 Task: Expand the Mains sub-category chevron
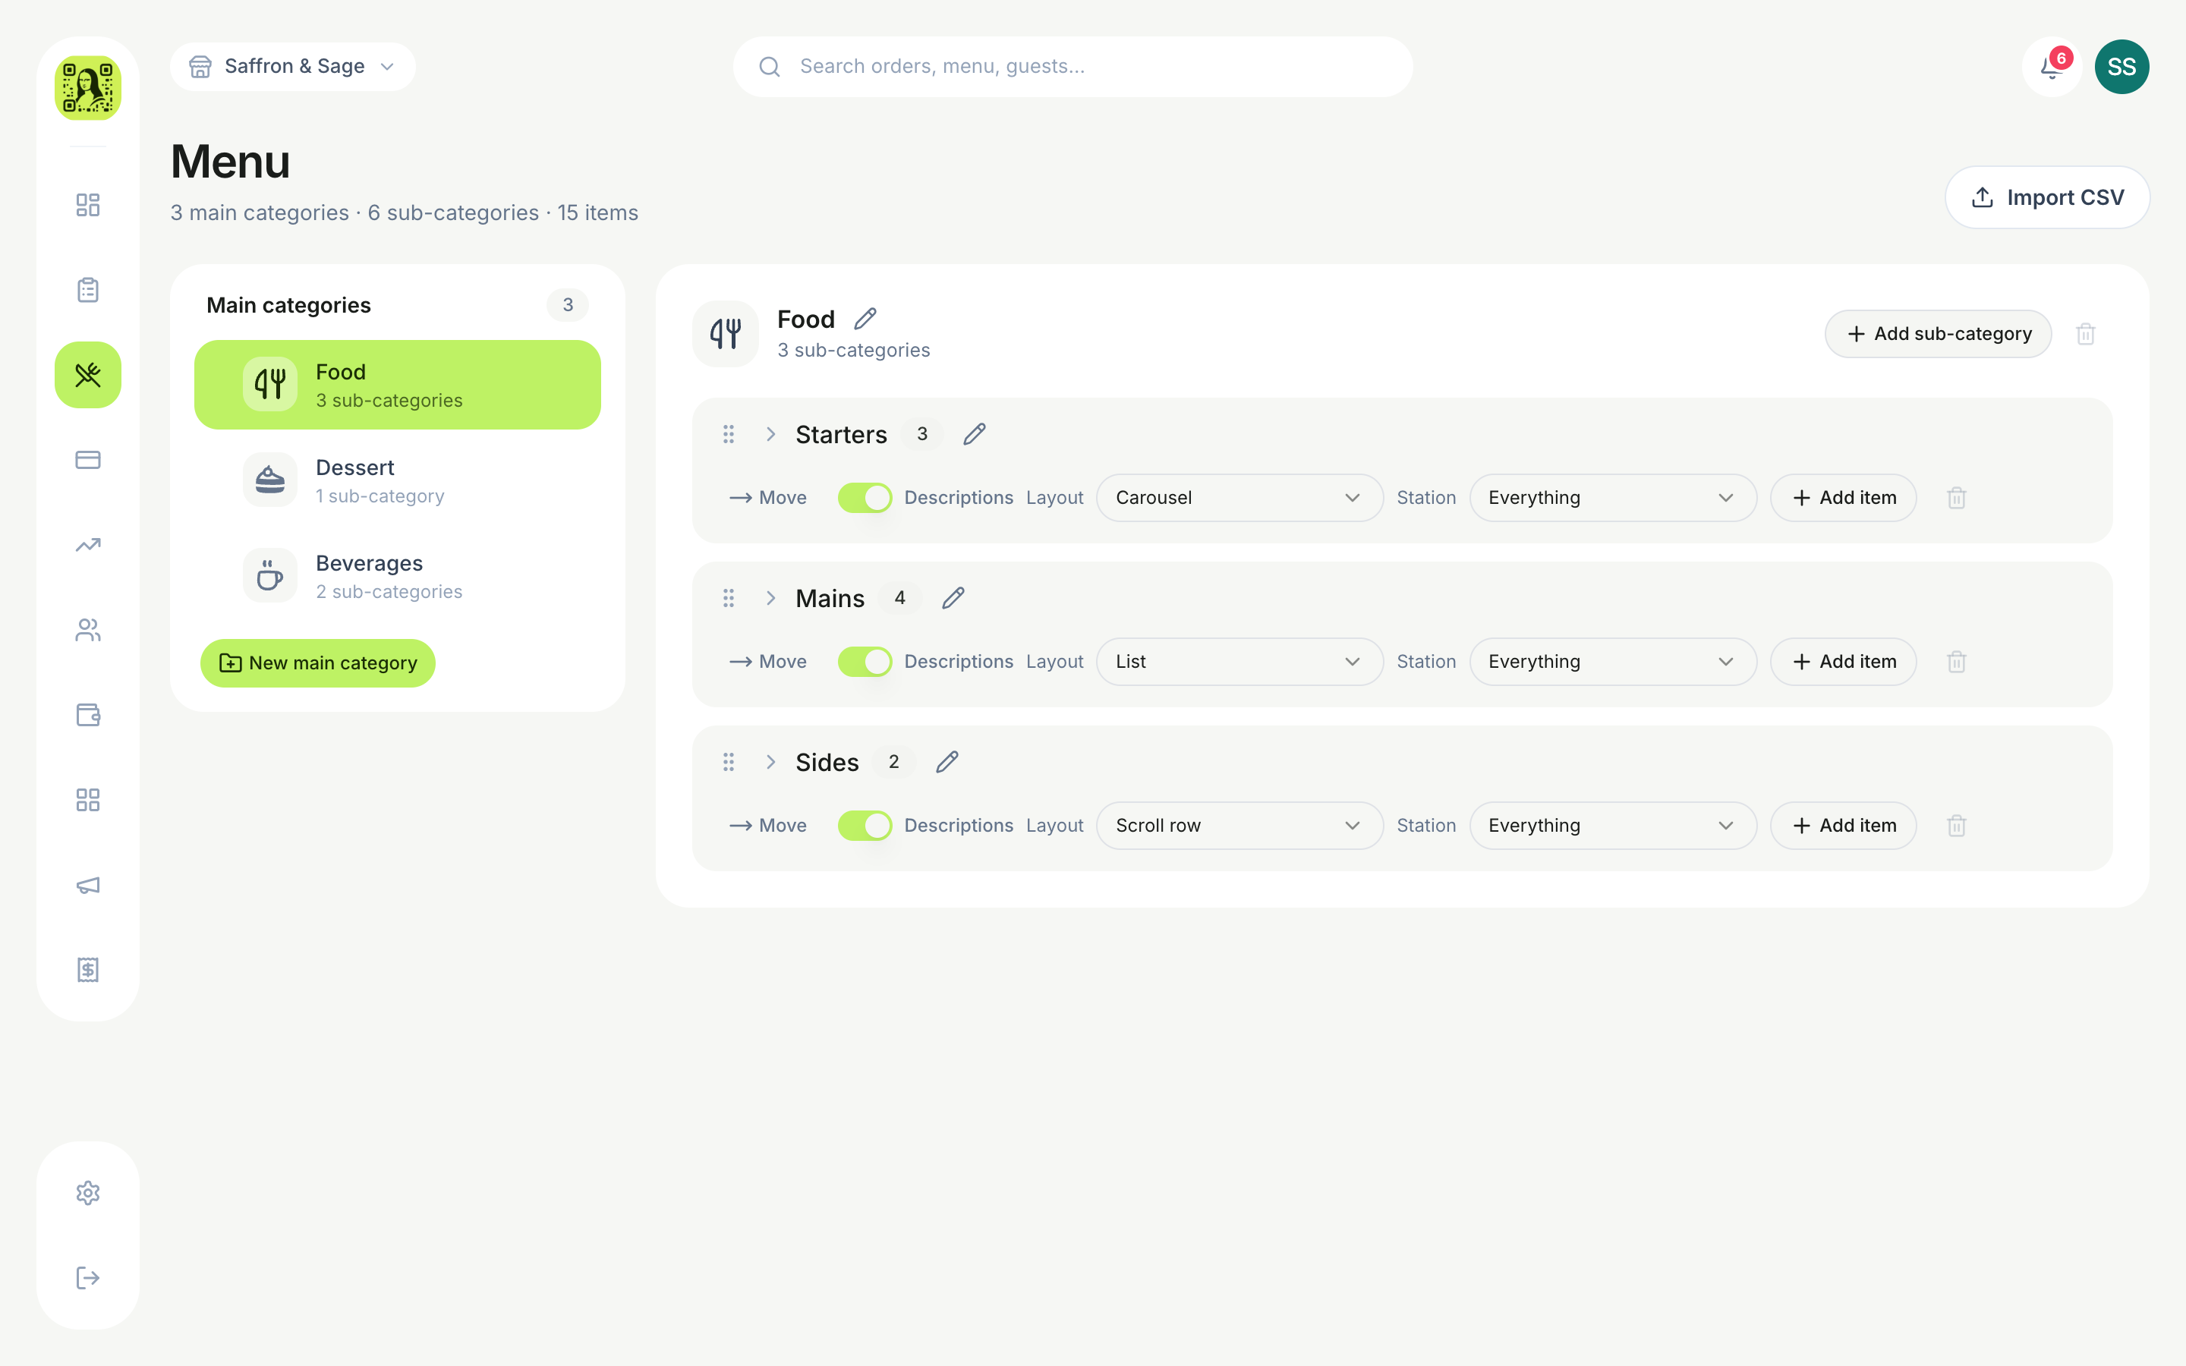[770, 598]
